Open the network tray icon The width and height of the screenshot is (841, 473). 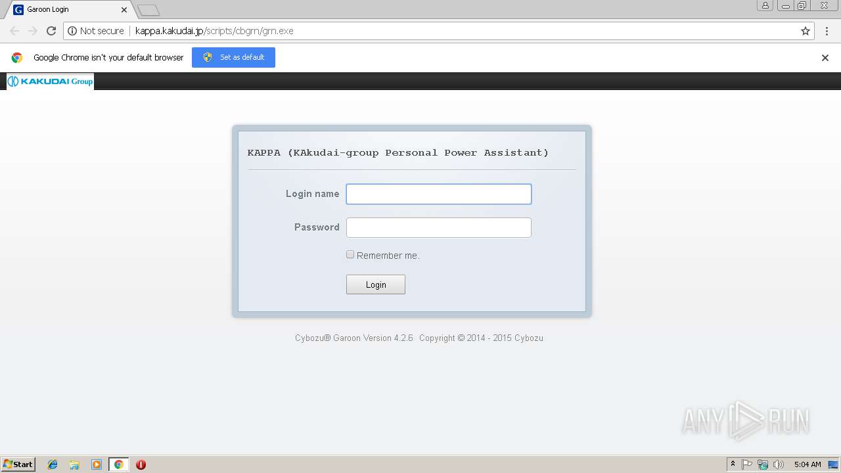pos(763,464)
